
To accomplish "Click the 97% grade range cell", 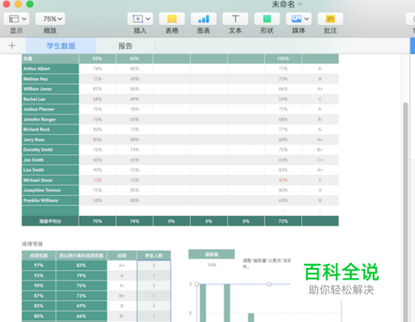I will click(39, 266).
